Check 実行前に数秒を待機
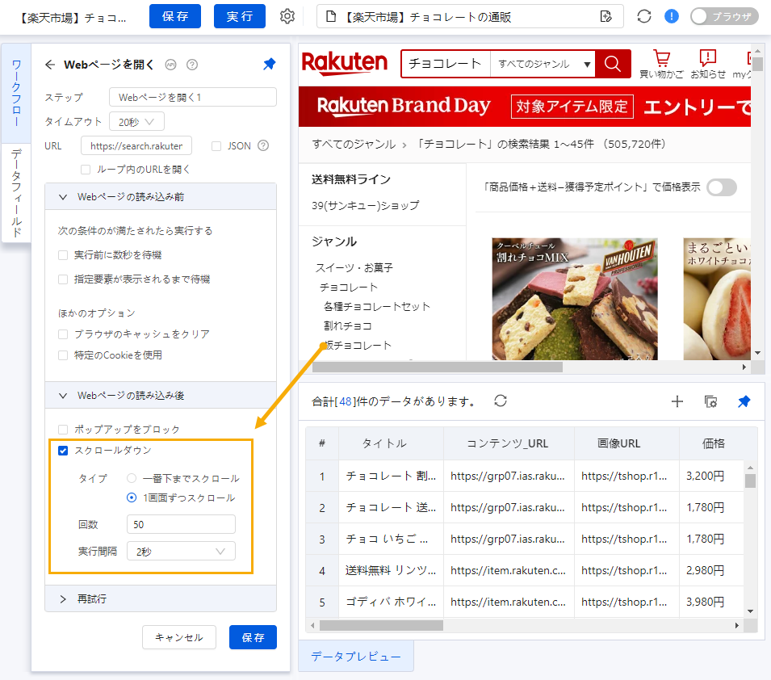 (63, 255)
